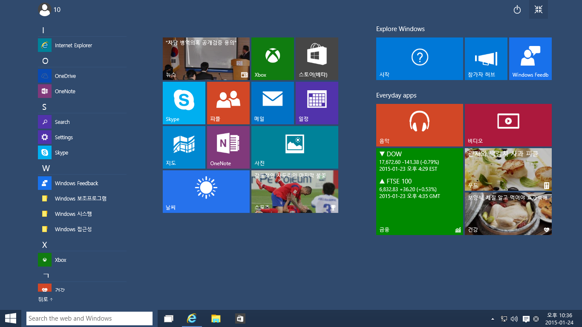This screenshot has width=582, height=327.
Task: Open the 참가자 허브 insider hub tile
Action: click(486, 59)
